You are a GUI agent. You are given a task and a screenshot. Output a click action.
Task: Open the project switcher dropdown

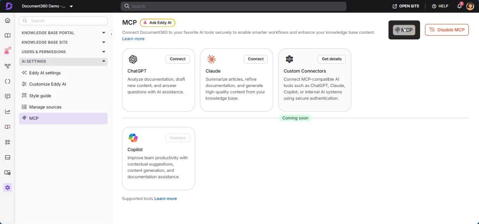pos(48,6)
